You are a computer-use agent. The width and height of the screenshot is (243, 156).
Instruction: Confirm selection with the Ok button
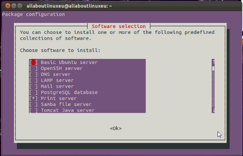[116, 128]
